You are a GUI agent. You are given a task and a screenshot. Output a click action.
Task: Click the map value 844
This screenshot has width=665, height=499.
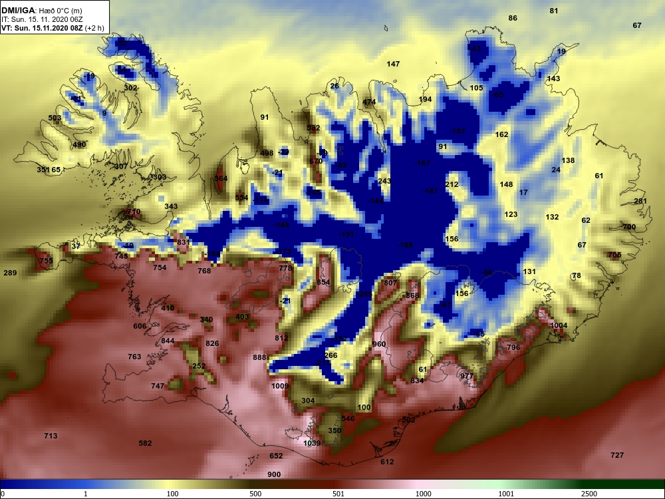tap(168, 341)
